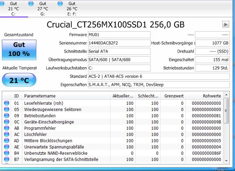
Task: Click the serial number field 14440DACB2F2
Action: (119, 43)
